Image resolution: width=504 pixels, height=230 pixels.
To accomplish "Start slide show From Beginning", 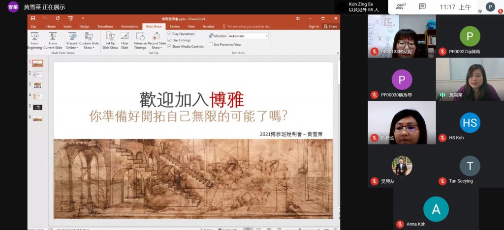I will pos(34,41).
